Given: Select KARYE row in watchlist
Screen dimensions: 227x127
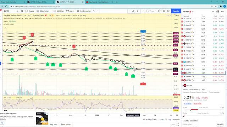Looking at the screenshot, I should coord(203,25).
